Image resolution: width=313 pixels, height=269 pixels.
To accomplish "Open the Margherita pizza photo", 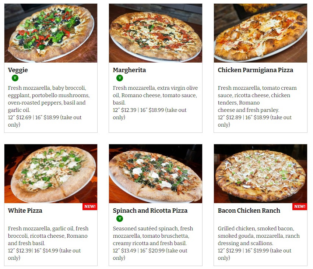I will (155, 33).
